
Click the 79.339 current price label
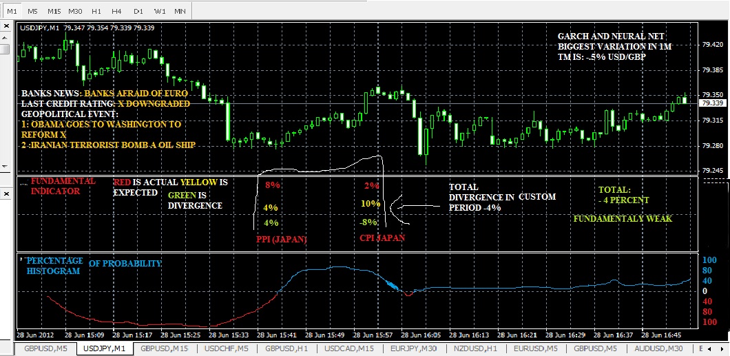point(713,103)
